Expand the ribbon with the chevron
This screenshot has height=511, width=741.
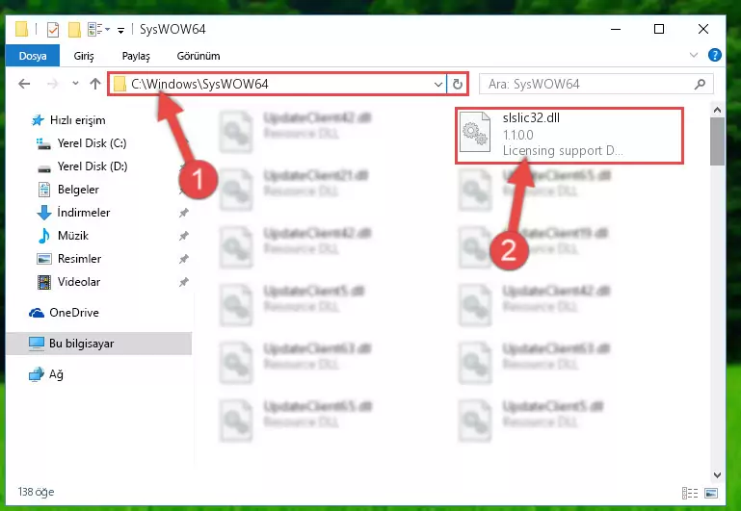point(693,55)
